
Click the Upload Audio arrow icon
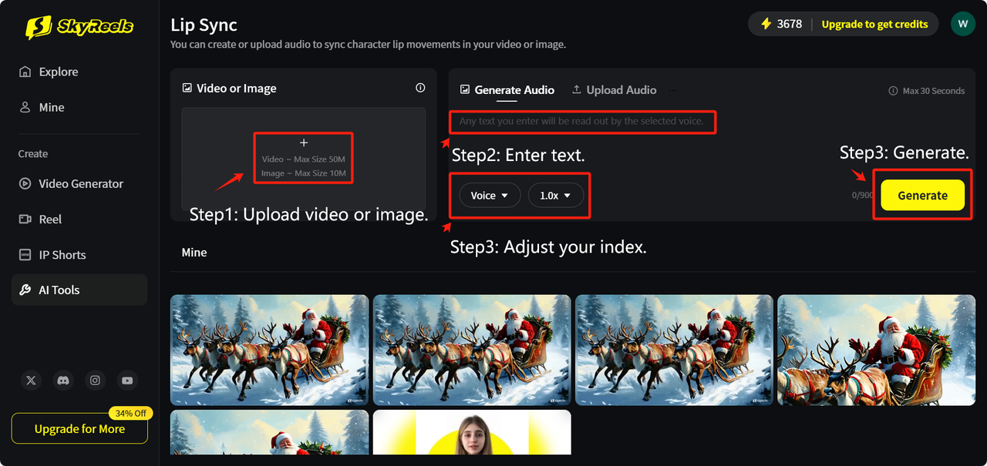click(x=576, y=89)
